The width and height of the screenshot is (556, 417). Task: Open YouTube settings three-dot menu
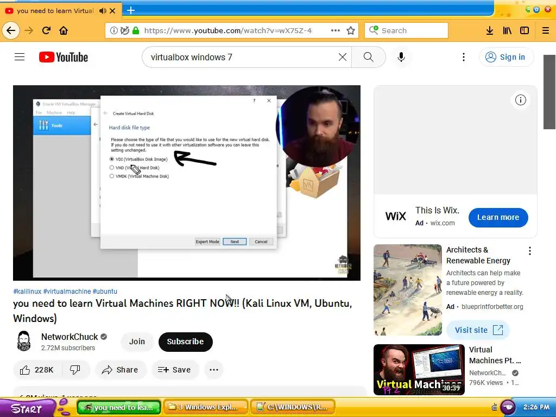pyautogui.click(x=464, y=57)
